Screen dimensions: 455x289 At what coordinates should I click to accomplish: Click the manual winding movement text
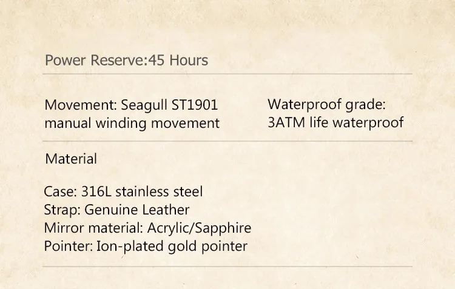point(132,123)
